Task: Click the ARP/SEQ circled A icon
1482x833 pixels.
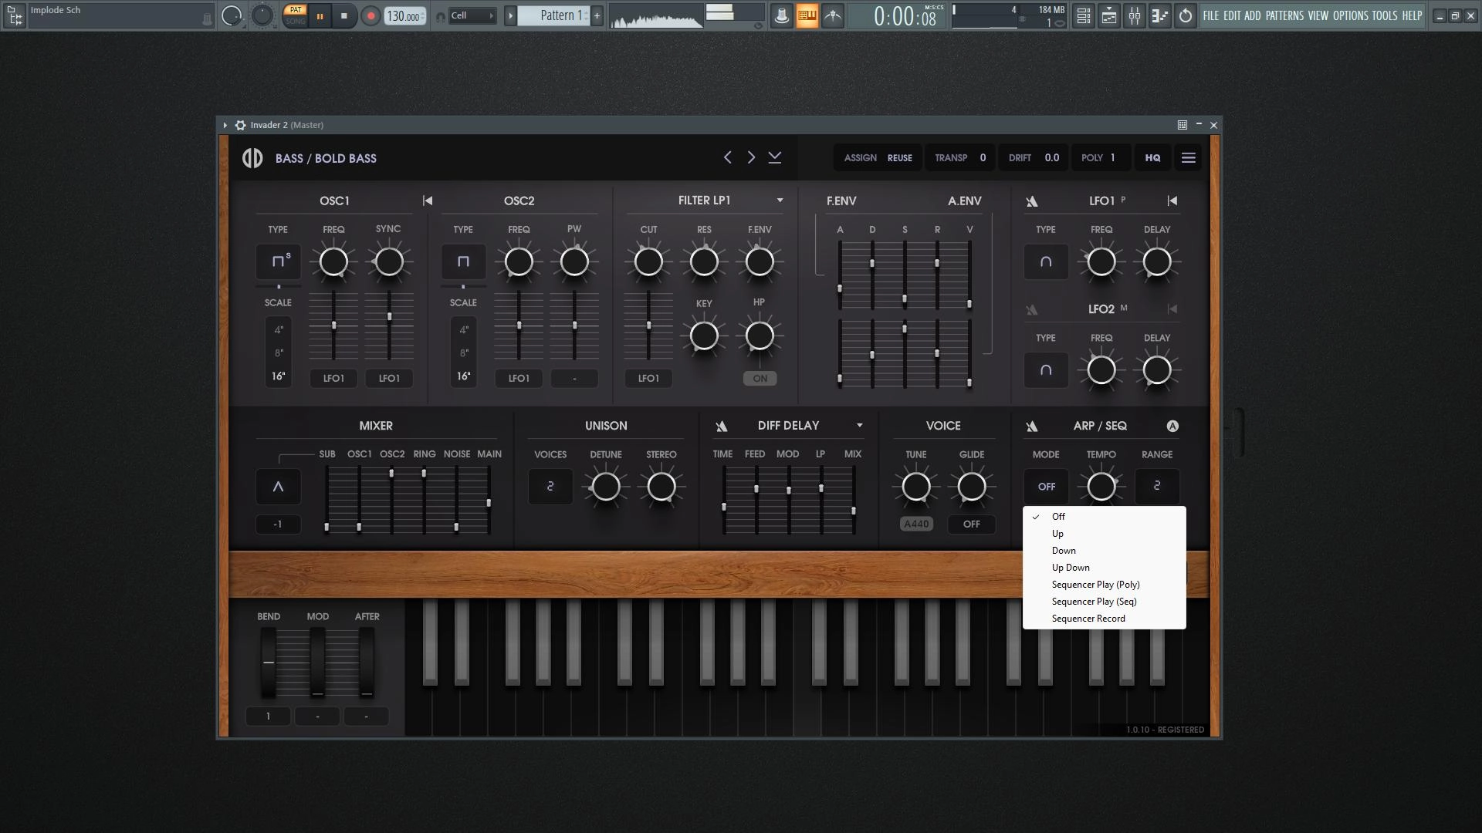Action: pos(1172,426)
